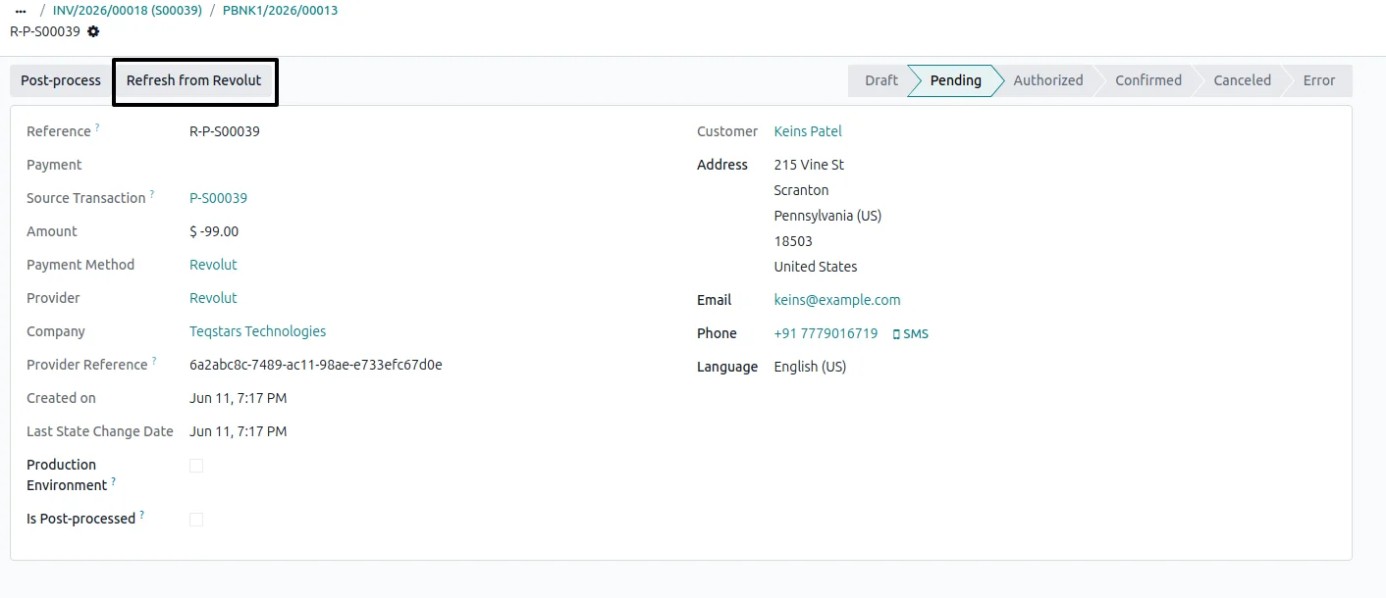1386x598 pixels.
Task: Click the amount value $ -99.00
Action: [214, 231]
